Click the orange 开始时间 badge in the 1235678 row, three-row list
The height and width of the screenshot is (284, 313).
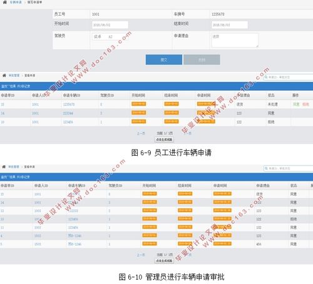coord(139,104)
